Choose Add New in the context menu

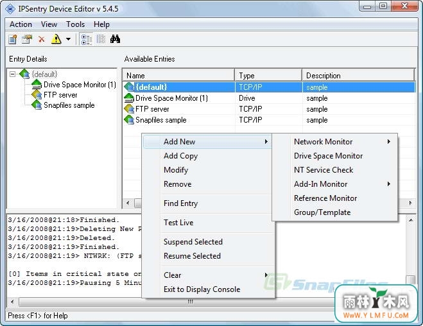pyautogui.click(x=207, y=142)
